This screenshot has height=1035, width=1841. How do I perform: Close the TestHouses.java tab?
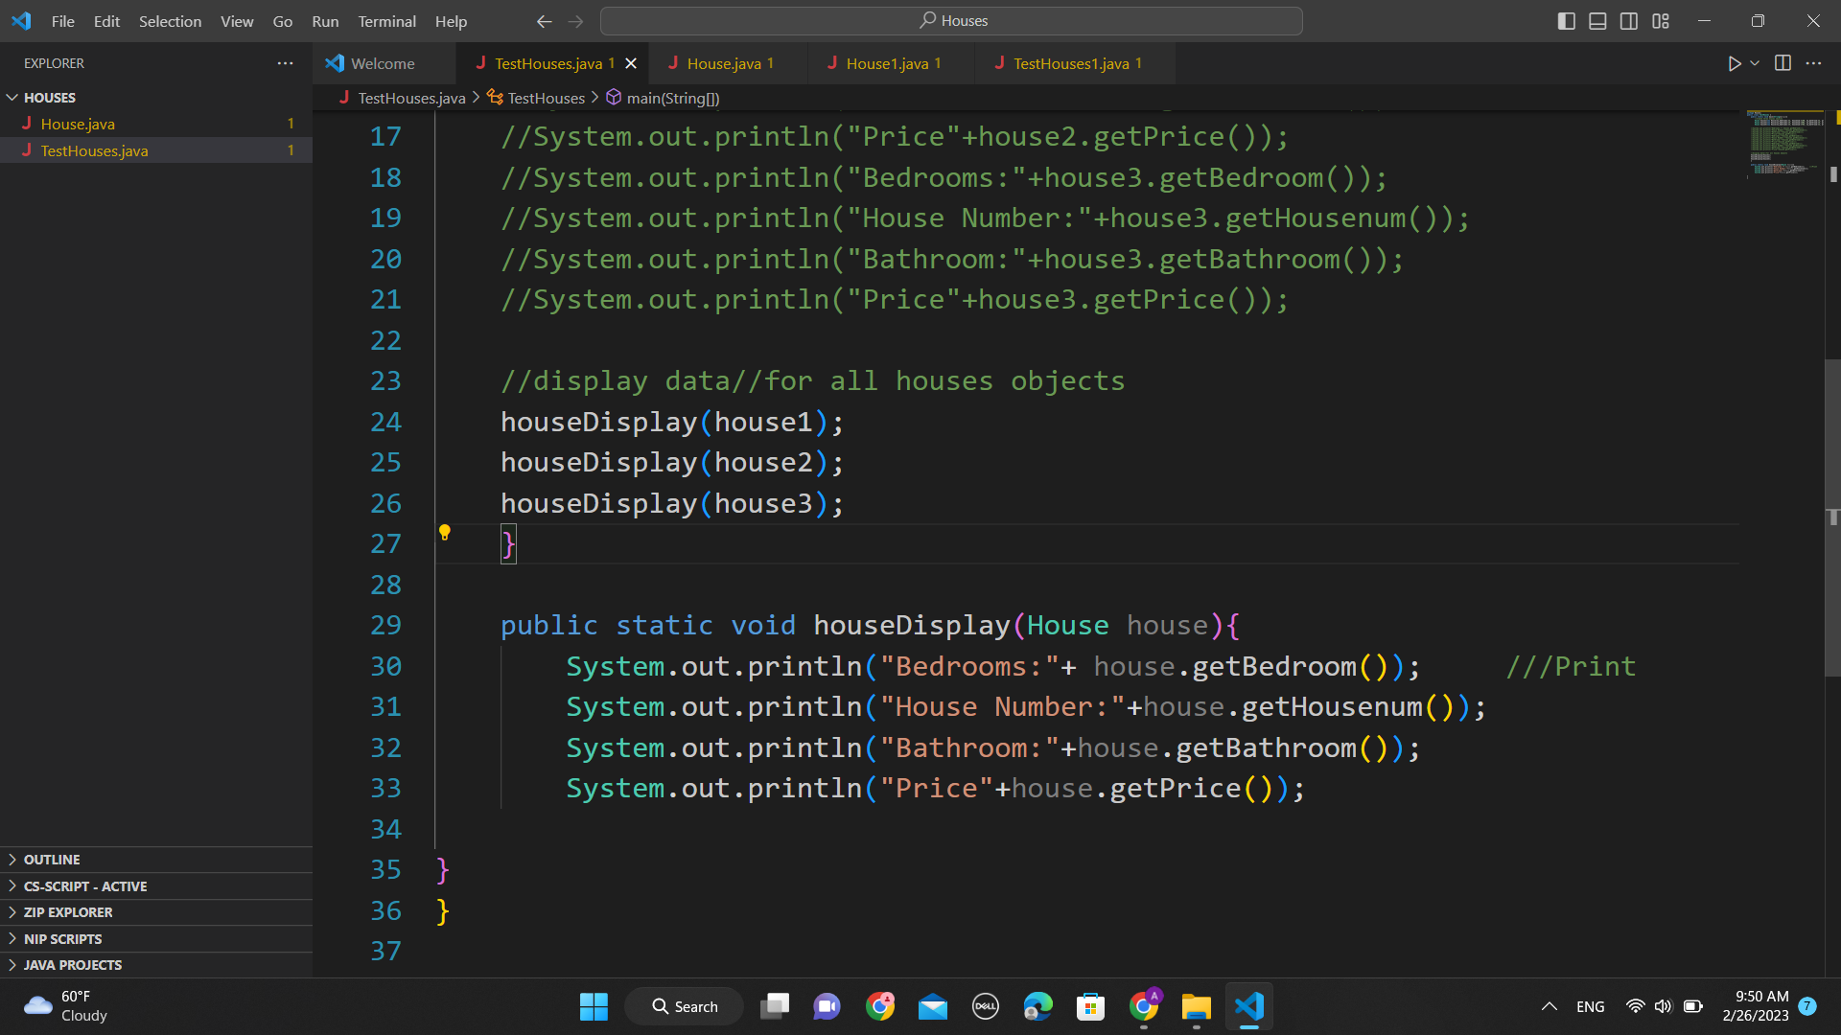(x=631, y=63)
